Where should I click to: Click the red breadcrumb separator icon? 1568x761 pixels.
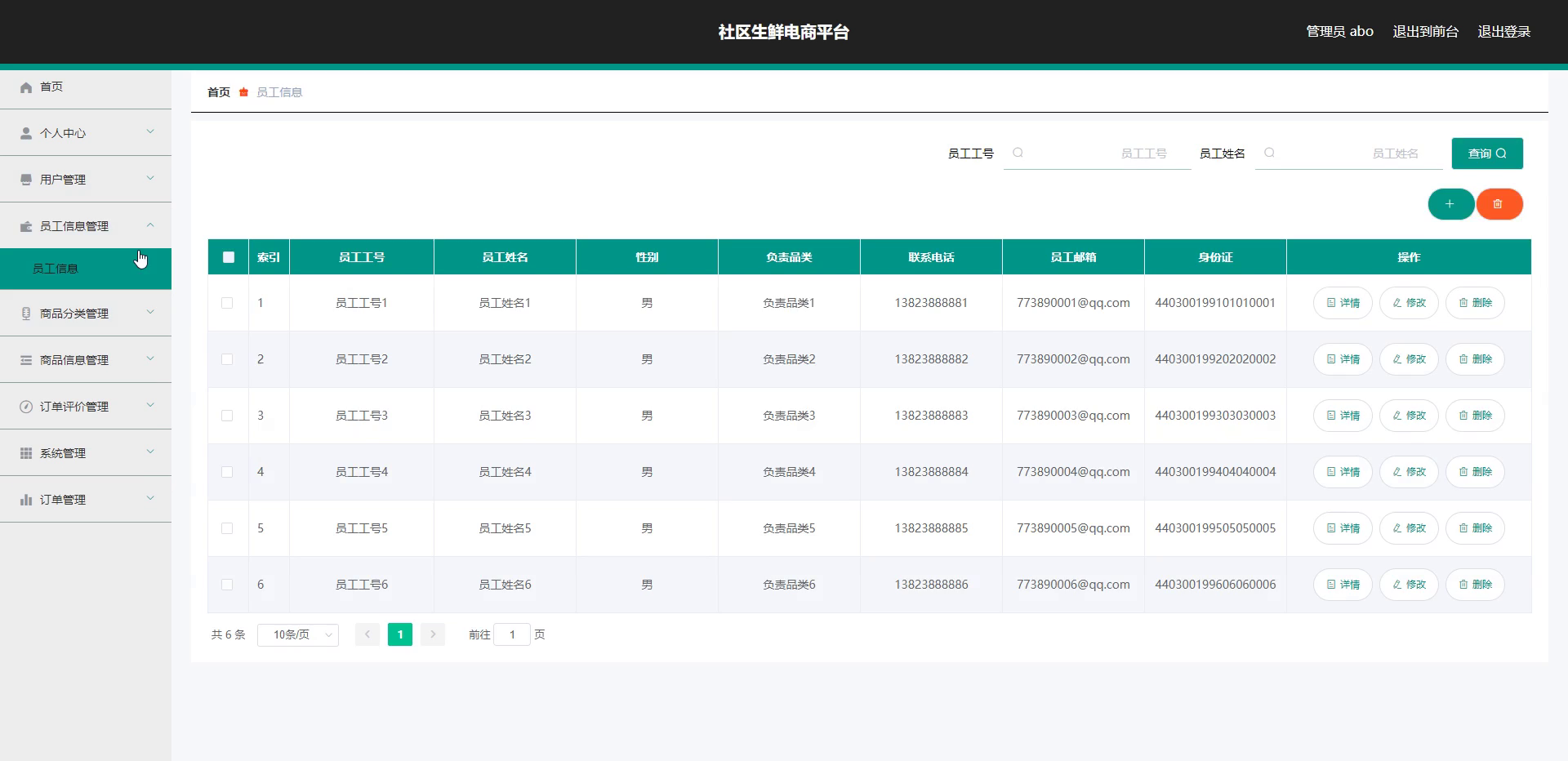(243, 92)
